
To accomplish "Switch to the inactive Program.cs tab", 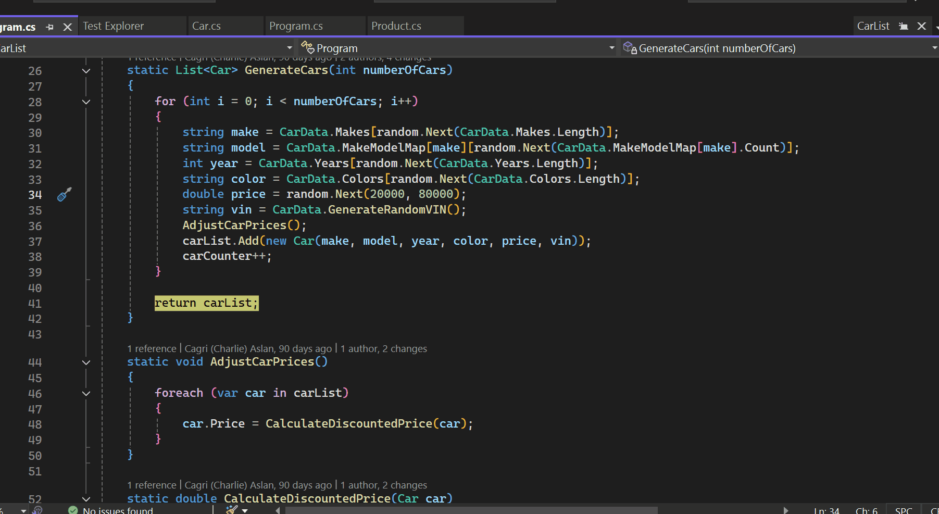I will pos(296,26).
